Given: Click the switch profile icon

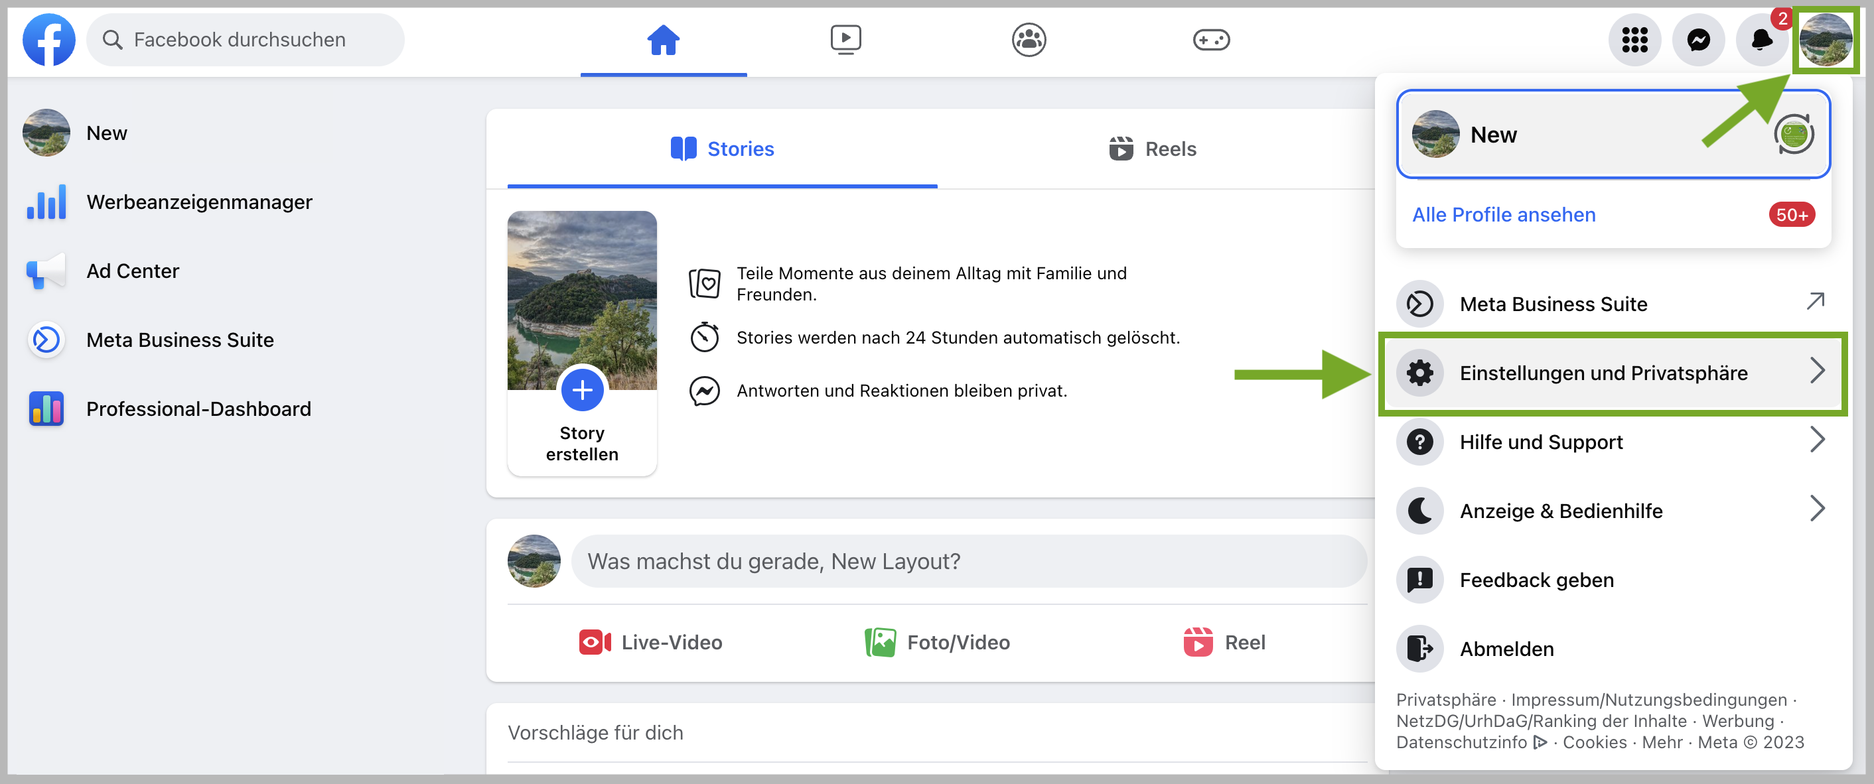Looking at the screenshot, I should coord(1794,134).
